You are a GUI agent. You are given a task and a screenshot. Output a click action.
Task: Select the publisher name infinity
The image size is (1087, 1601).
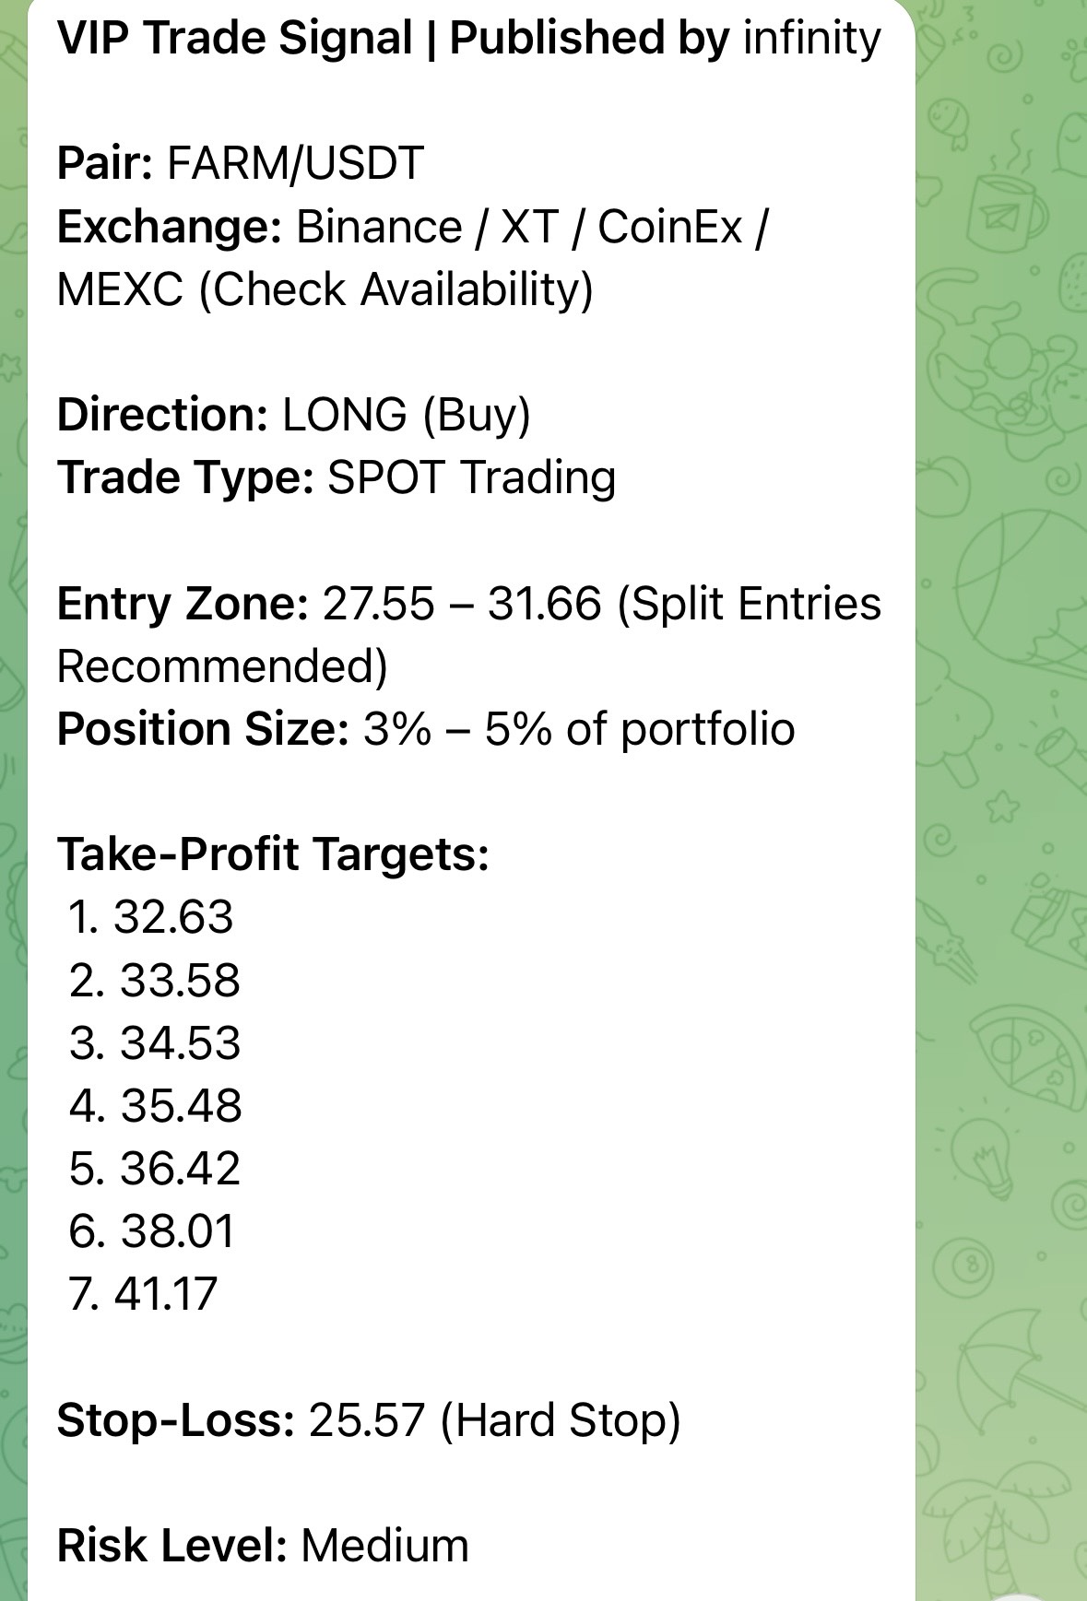click(x=811, y=39)
